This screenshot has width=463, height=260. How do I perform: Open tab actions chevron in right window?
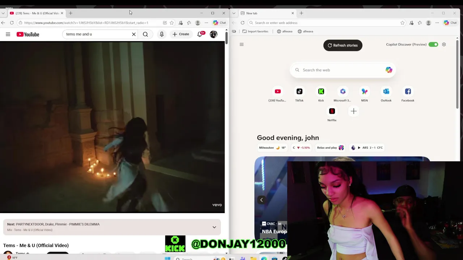click(x=234, y=13)
